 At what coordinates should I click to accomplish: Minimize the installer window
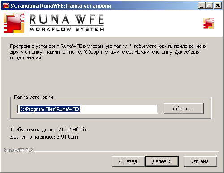pos(202,6)
